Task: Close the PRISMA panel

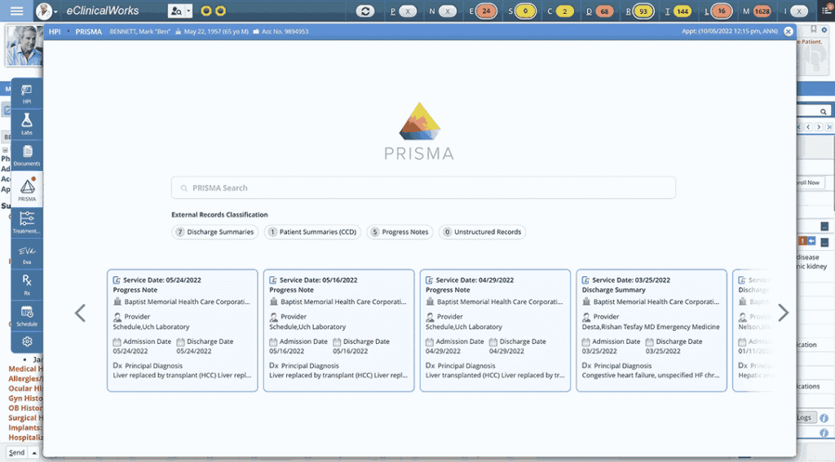Action: pos(789,32)
